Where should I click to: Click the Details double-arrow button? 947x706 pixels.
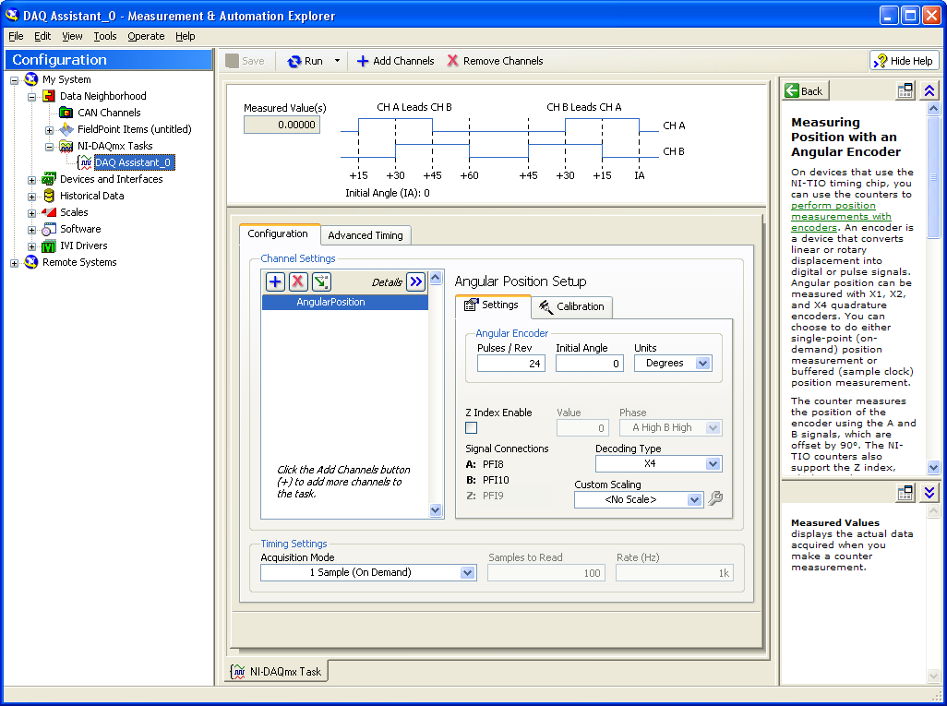416,281
